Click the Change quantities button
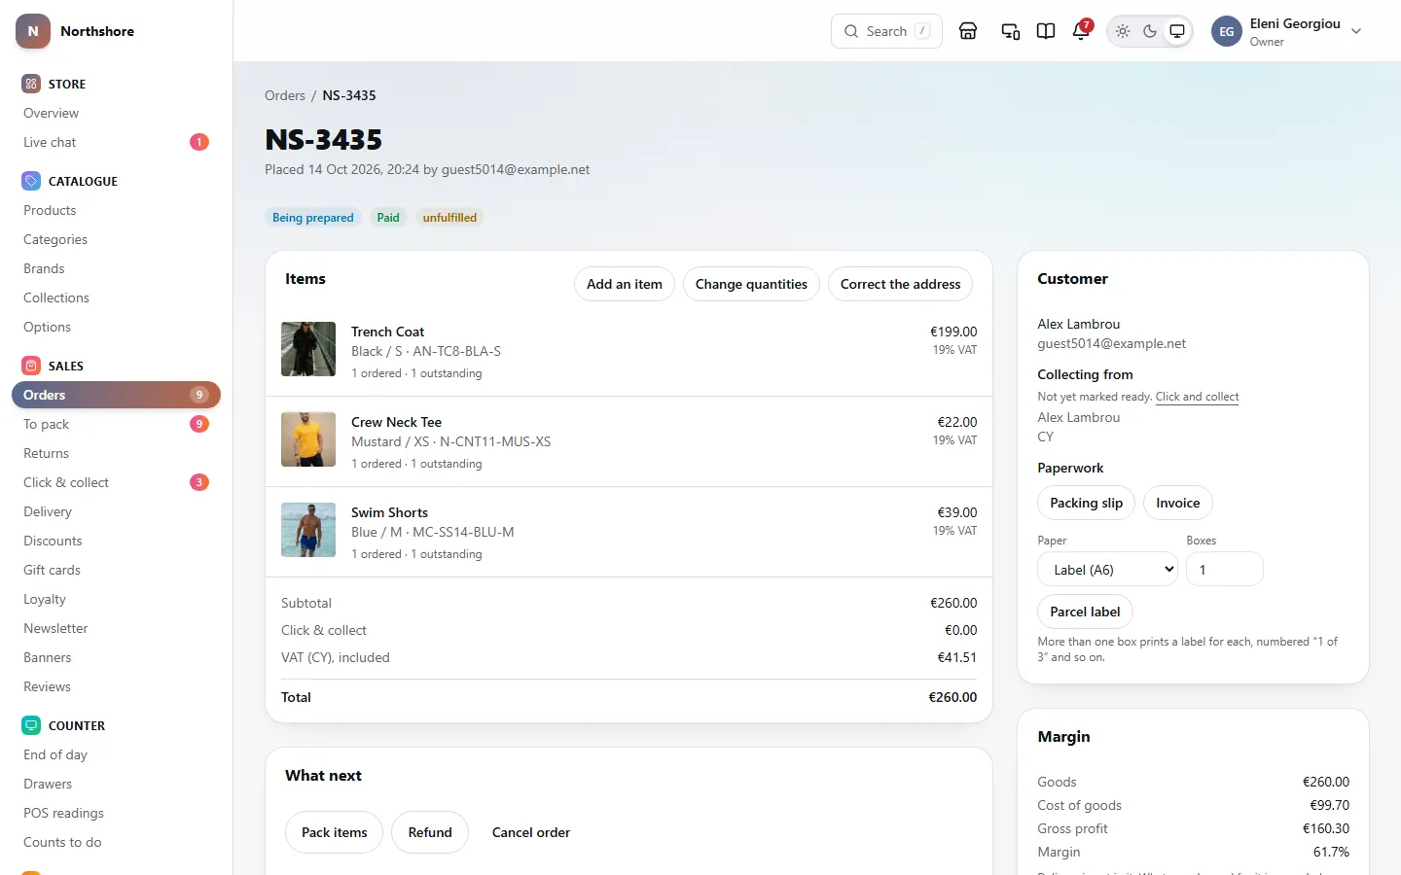 click(x=751, y=284)
